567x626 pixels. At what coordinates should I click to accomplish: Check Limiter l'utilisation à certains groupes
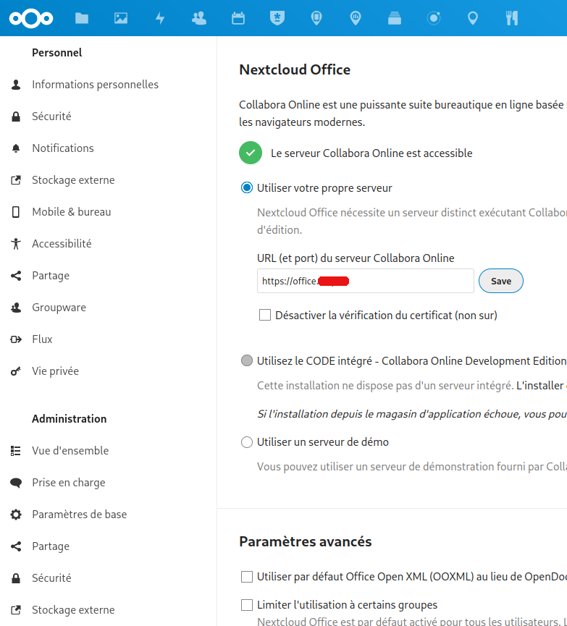point(247,605)
